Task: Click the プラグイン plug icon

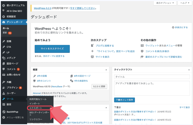Action: (4, 88)
